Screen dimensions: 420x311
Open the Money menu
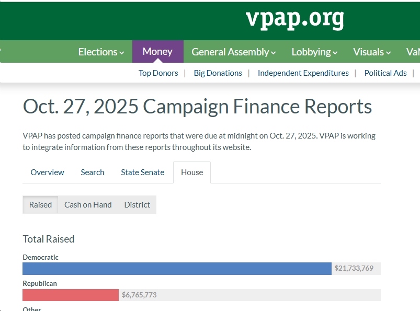[x=157, y=51]
